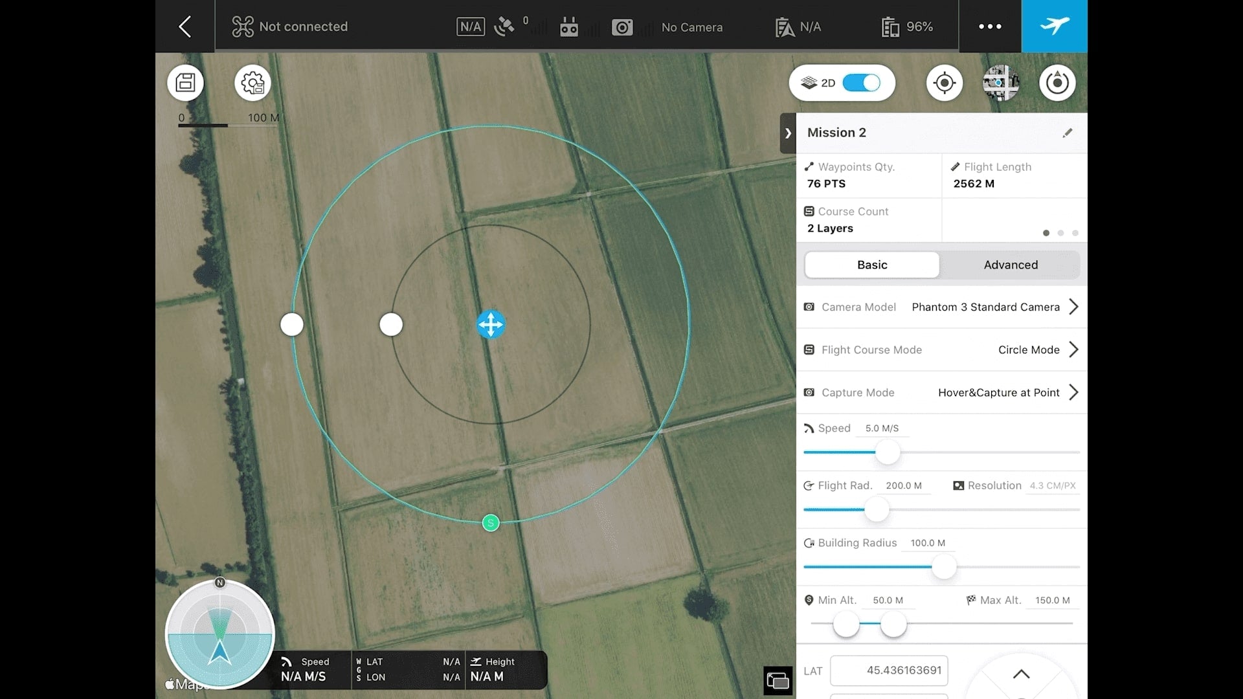Click the map orientation lock icon

click(1057, 83)
